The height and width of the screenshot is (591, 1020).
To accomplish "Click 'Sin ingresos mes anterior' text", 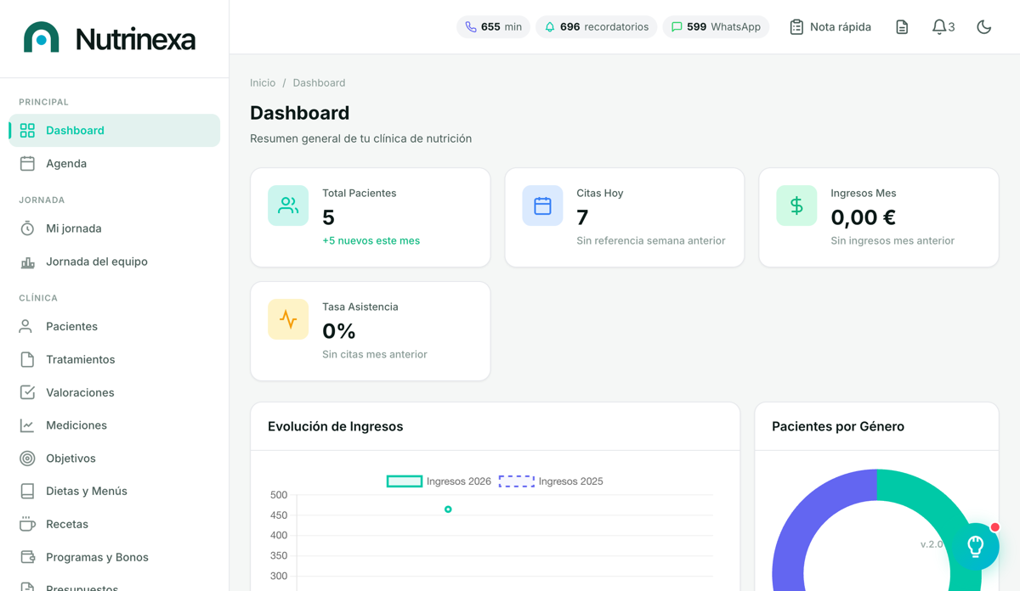I will click(892, 240).
